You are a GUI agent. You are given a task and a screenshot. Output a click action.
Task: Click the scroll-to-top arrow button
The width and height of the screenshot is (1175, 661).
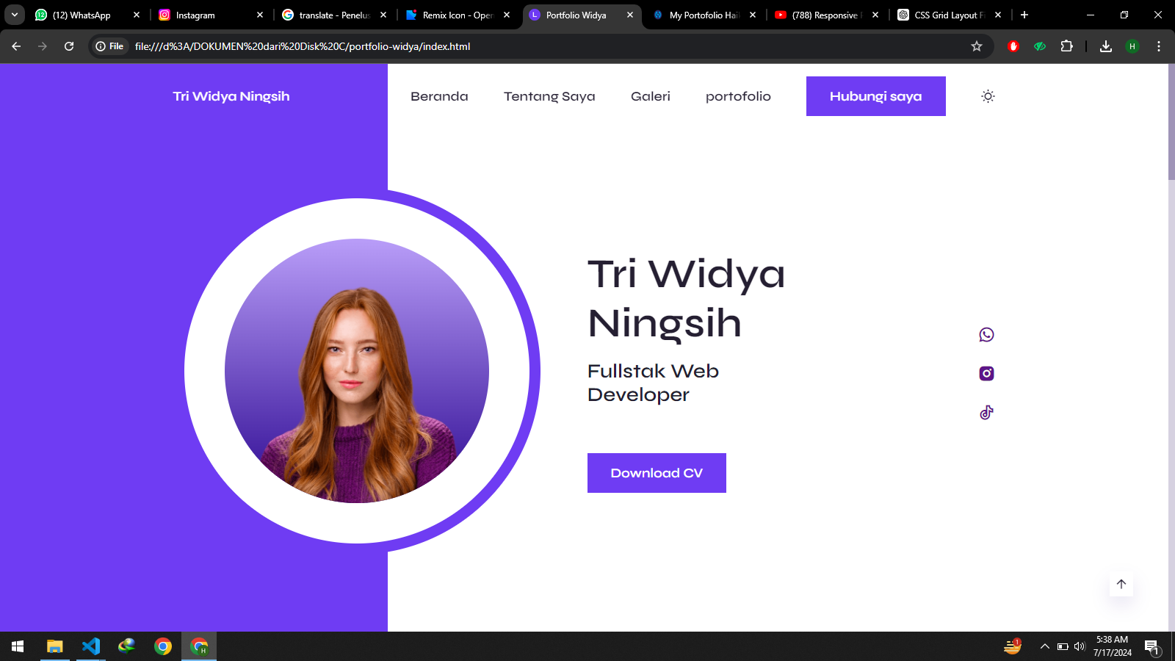tap(1121, 585)
